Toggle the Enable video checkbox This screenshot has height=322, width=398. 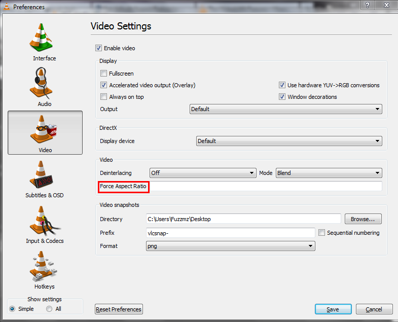98,48
